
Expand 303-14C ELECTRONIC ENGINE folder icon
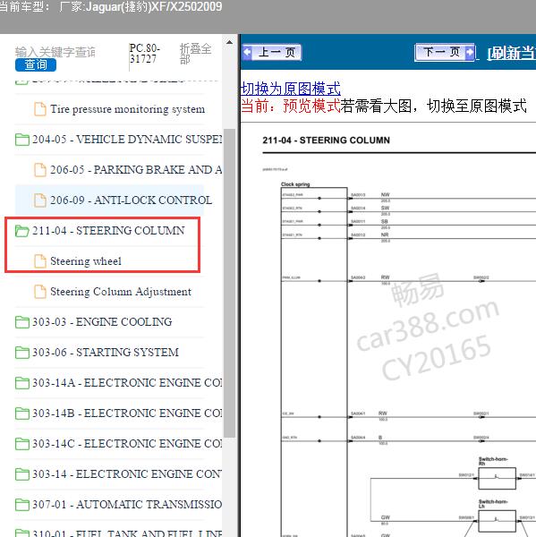coord(21,444)
